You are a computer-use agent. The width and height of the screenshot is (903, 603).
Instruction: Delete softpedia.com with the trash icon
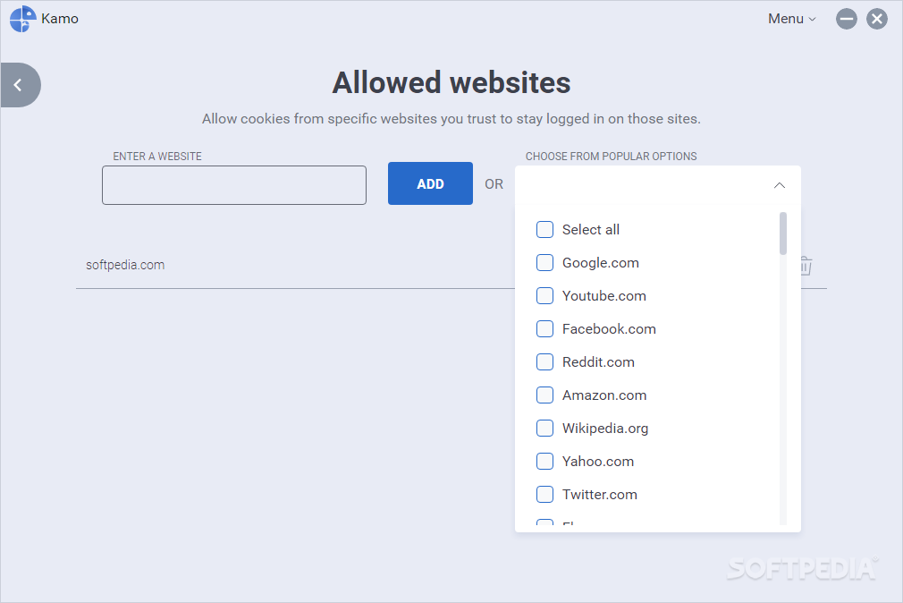[x=806, y=266]
